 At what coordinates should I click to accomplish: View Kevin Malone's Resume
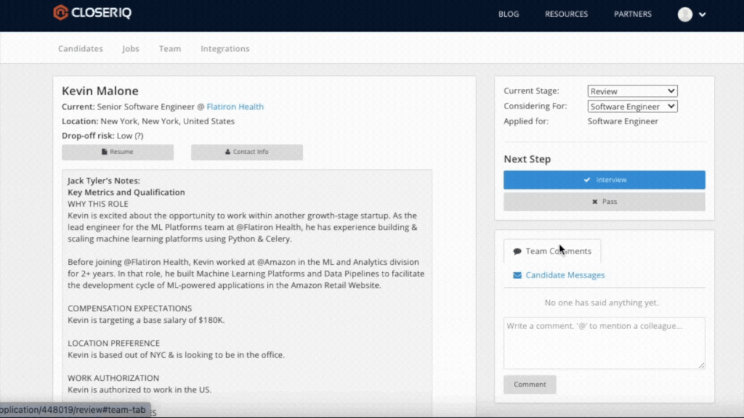click(x=117, y=152)
